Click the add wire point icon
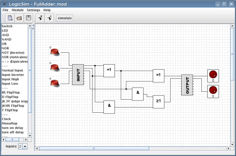 (x=40, y=18)
